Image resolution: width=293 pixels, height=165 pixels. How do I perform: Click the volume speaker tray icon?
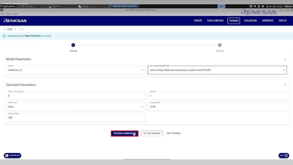pos(255,6)
